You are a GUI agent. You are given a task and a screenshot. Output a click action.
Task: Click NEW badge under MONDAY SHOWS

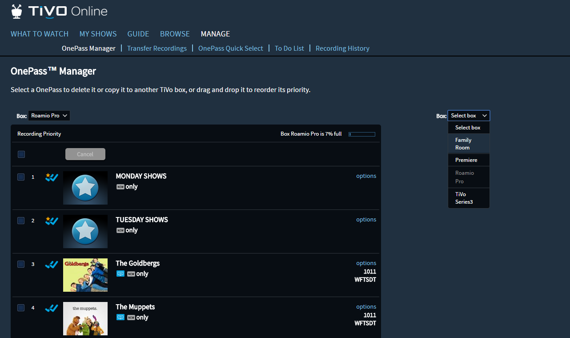click(x=120, y=187)
